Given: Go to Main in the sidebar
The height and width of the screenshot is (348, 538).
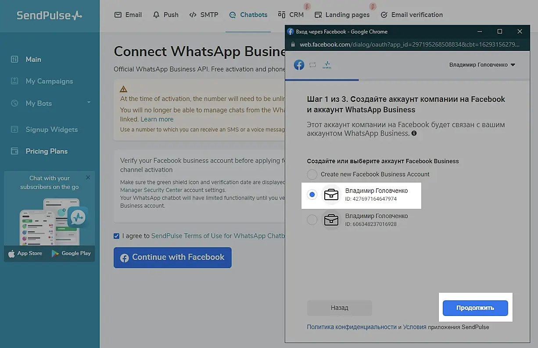Looking at the screenshot, I should point(33,59).
